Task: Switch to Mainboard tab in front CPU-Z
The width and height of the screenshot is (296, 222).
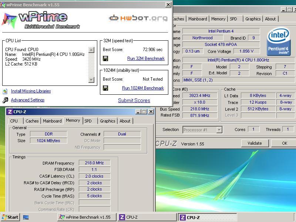Action: point(52,121)
